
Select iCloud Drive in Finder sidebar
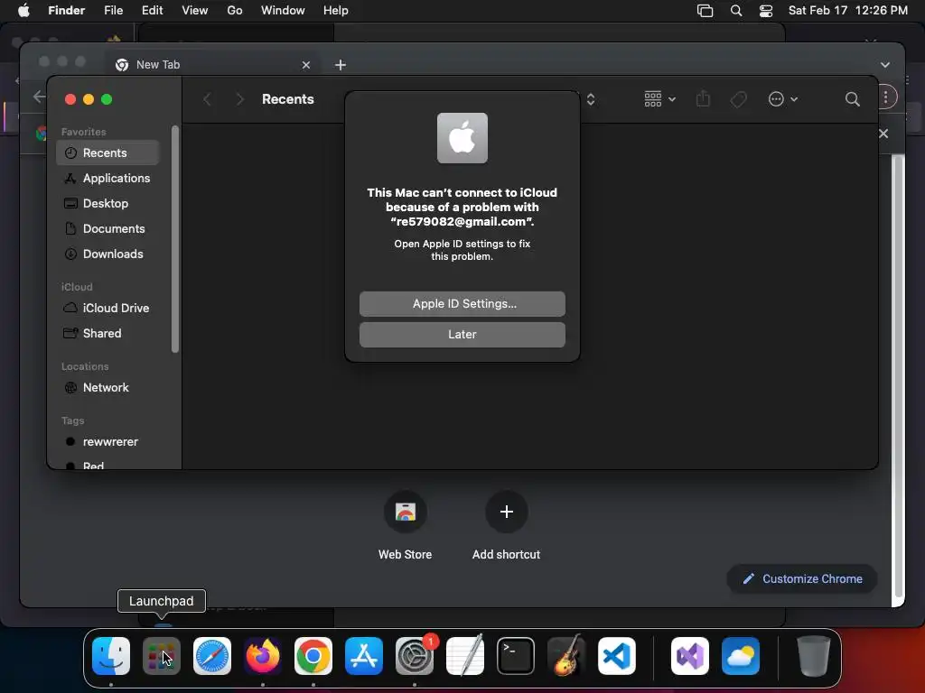tap(108, 309)
